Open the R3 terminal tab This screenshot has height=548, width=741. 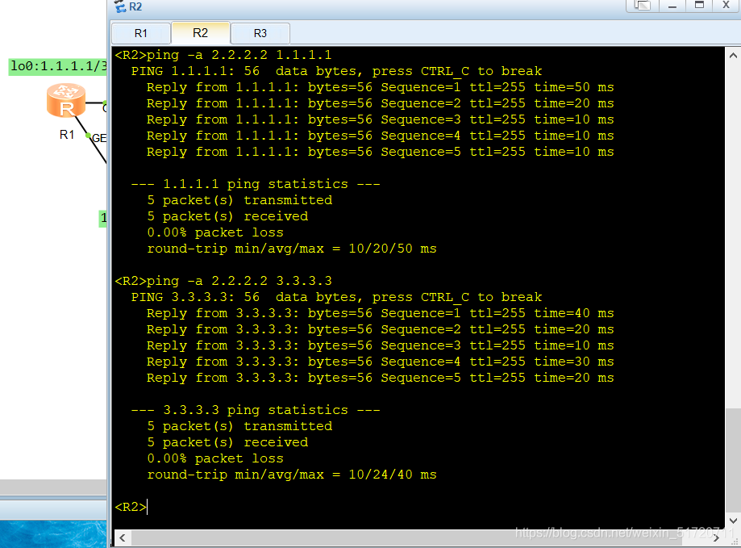(260, 33)
